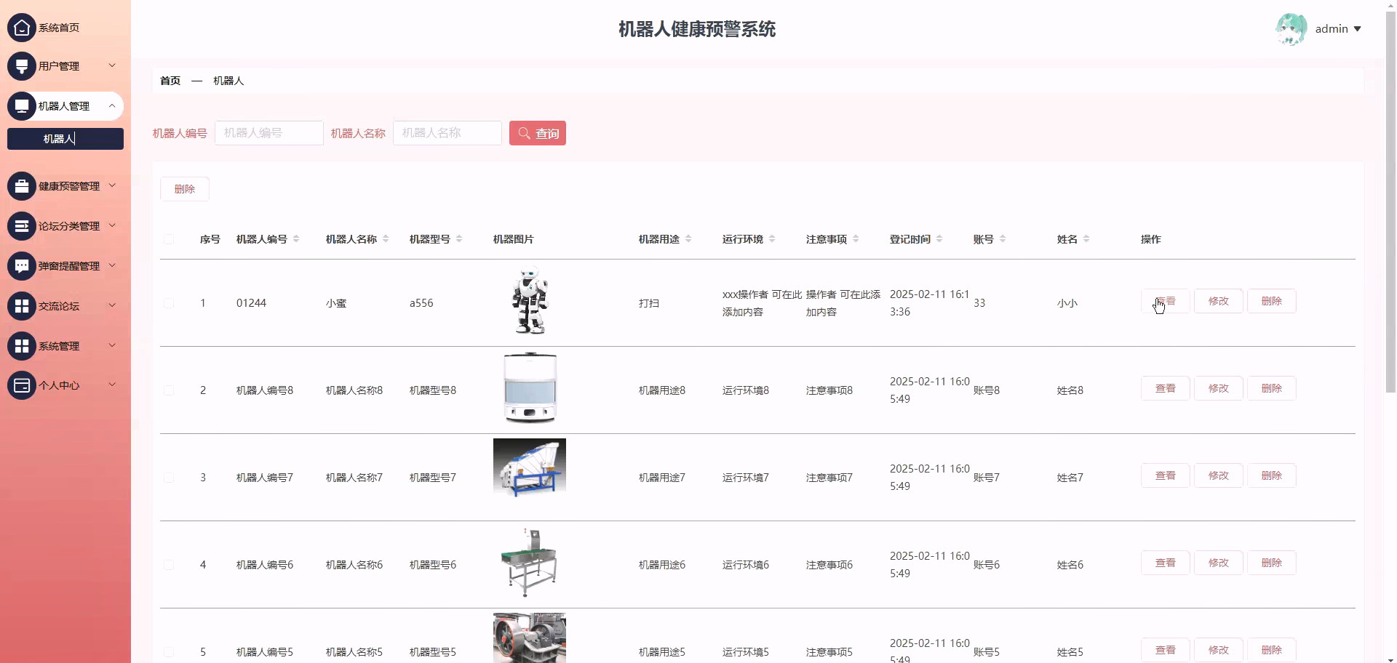
Task: Sort by 机器人编号 column arrows
Action: [296, 239]
